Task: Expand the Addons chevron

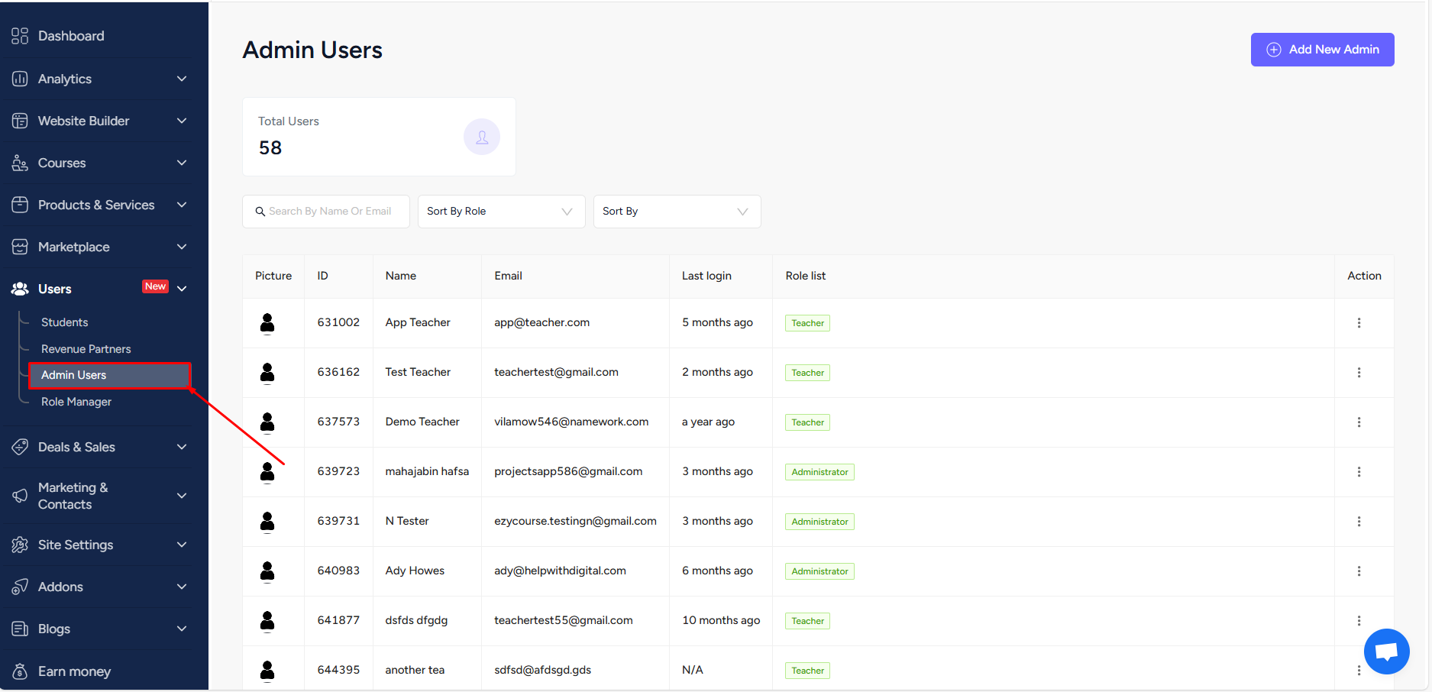Action: point(182,587)
